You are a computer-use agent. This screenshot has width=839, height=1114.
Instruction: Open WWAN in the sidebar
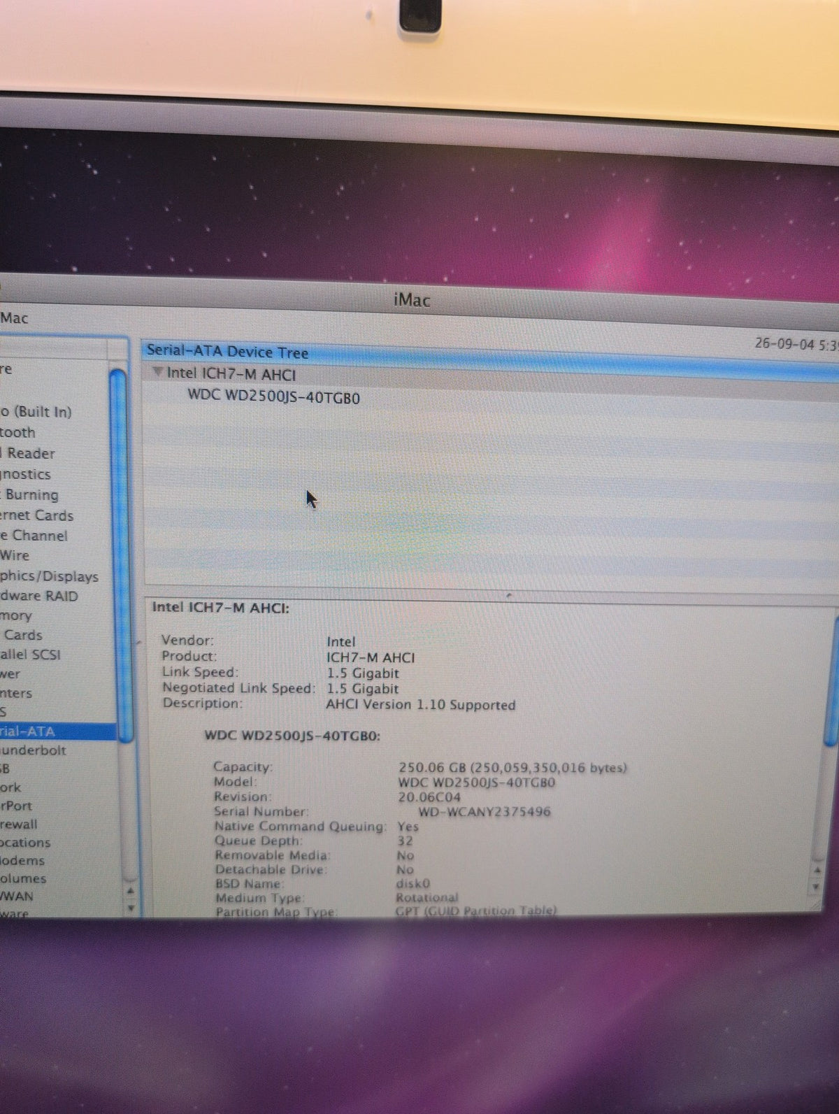17,896
